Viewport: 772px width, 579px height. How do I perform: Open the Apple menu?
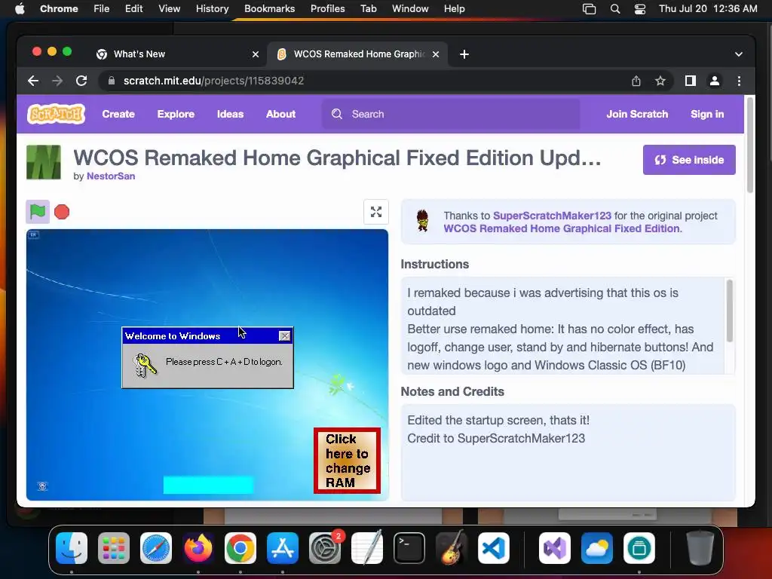click(x=20, y=8)
